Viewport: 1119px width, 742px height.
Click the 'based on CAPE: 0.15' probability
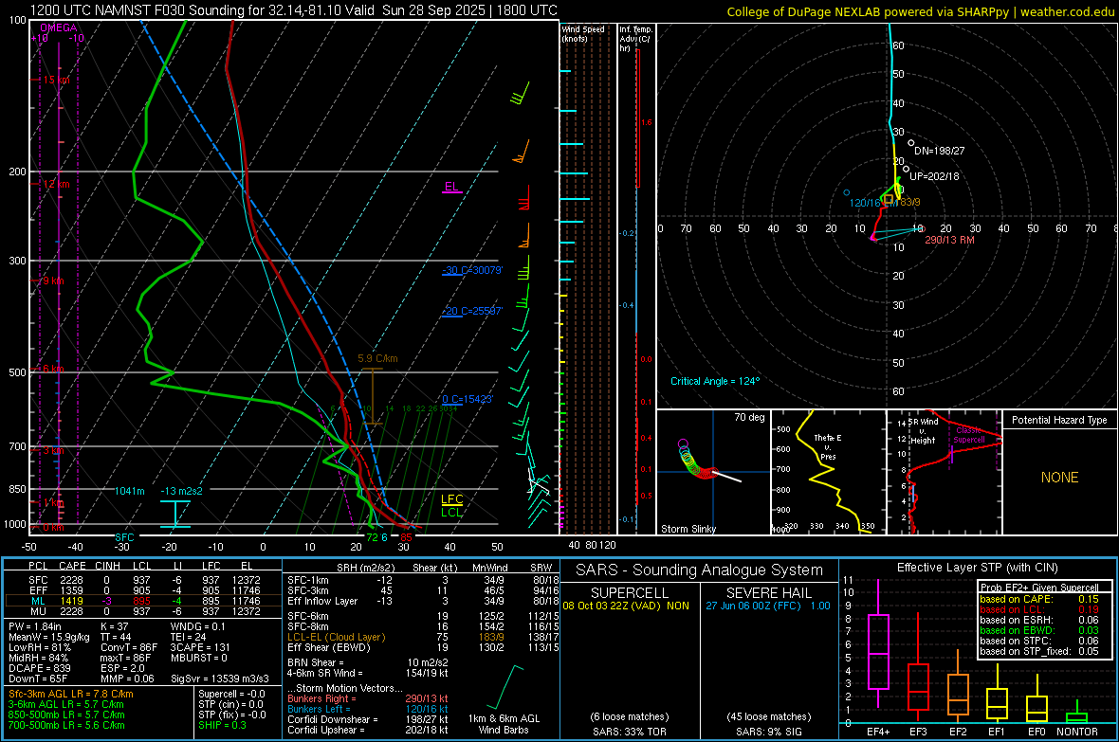click(x=1039, y=599)
